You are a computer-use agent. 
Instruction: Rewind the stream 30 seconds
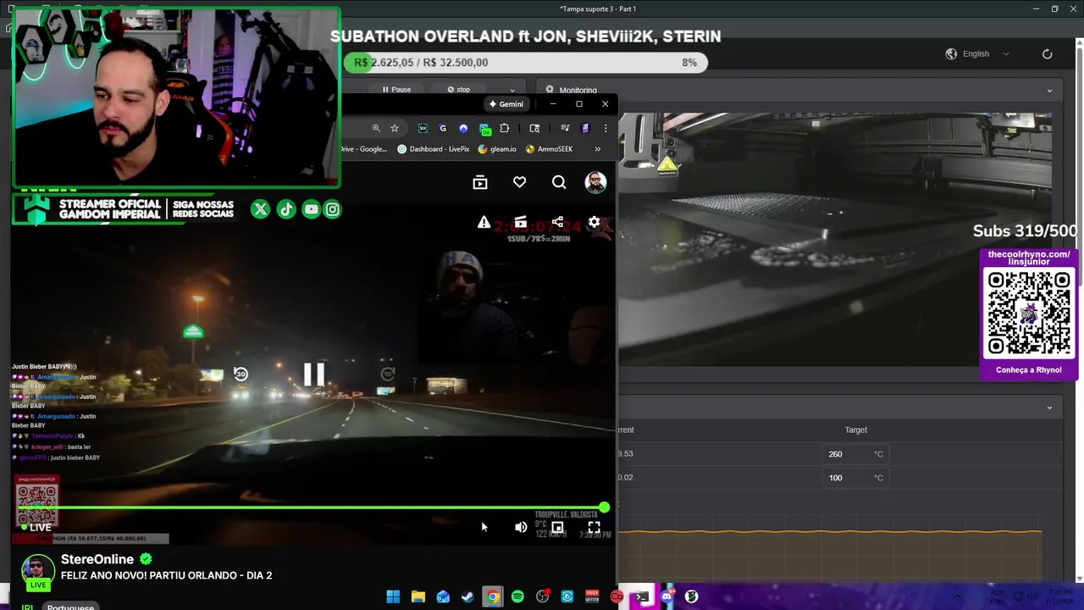click(241, 374)
